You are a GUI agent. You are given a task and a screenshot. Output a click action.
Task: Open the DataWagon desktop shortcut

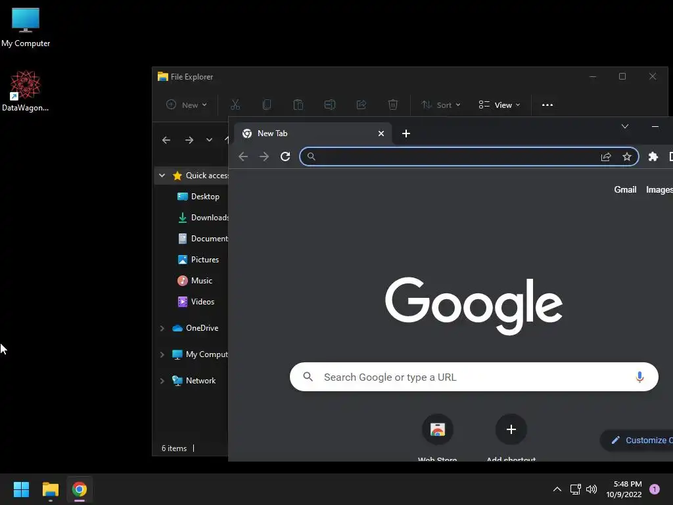[x=26, y=91]
